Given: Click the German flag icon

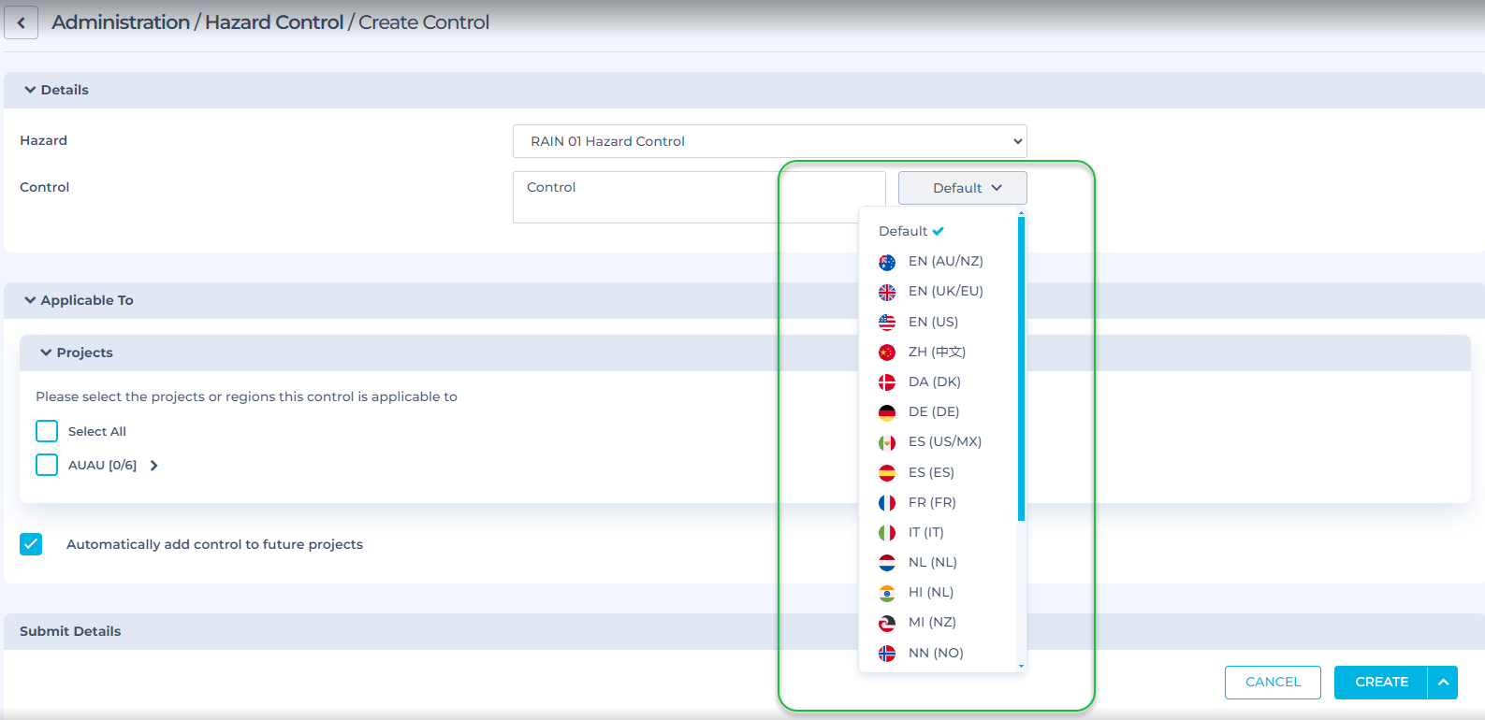Looking at the screenshot, I should tap(887, 412).
